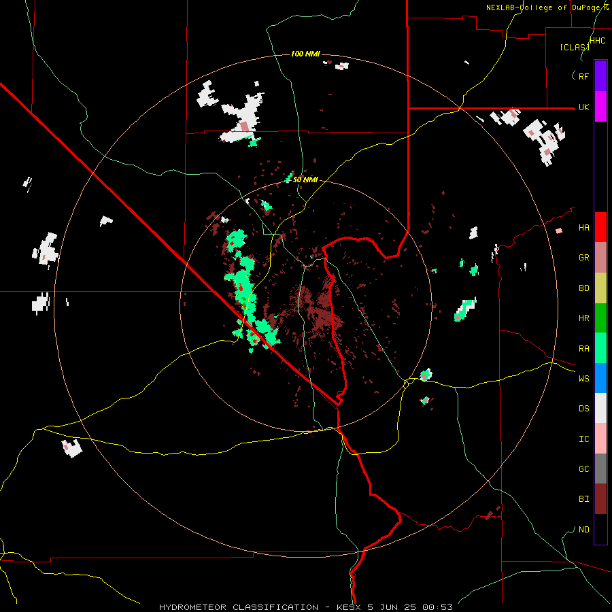
Task: Click the BI brown legend swatch
Action: click(600, 499)
